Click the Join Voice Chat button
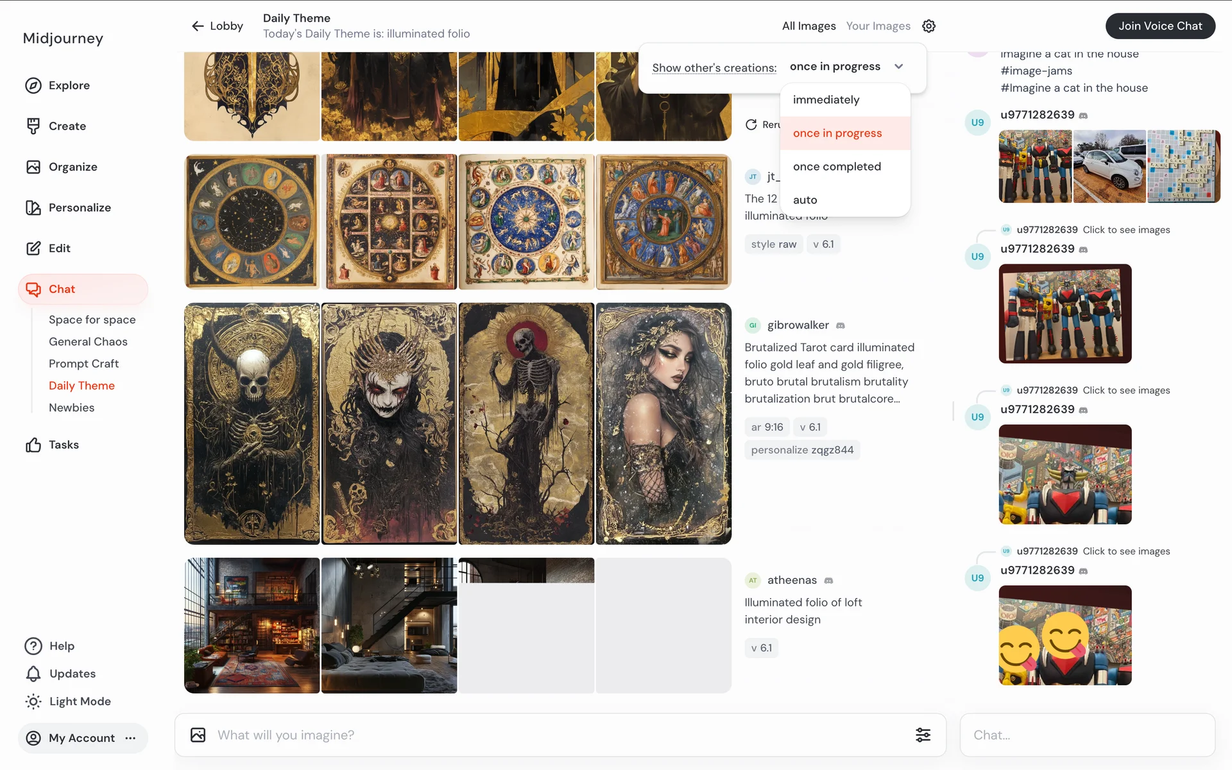 pos(1160,26)
